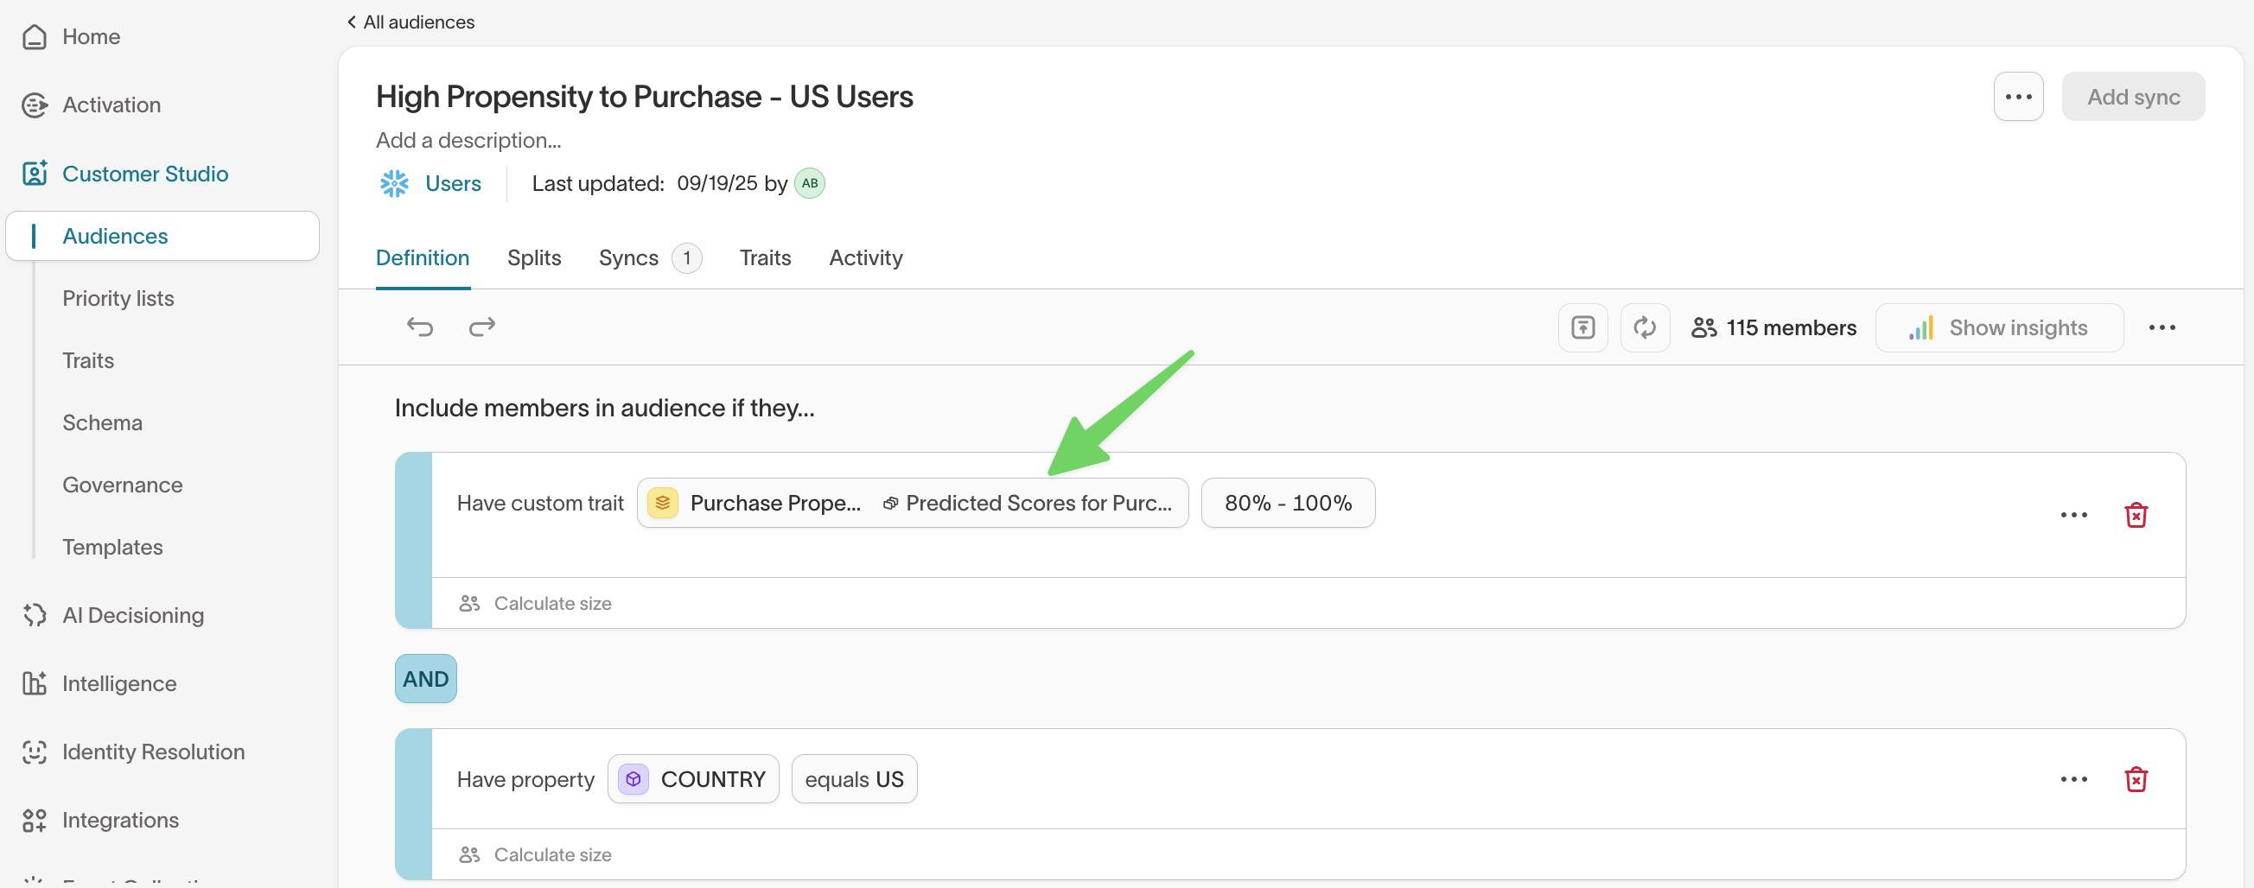Open AI Decisioning section
2254x888 pixels.
(x=133, y=615)
